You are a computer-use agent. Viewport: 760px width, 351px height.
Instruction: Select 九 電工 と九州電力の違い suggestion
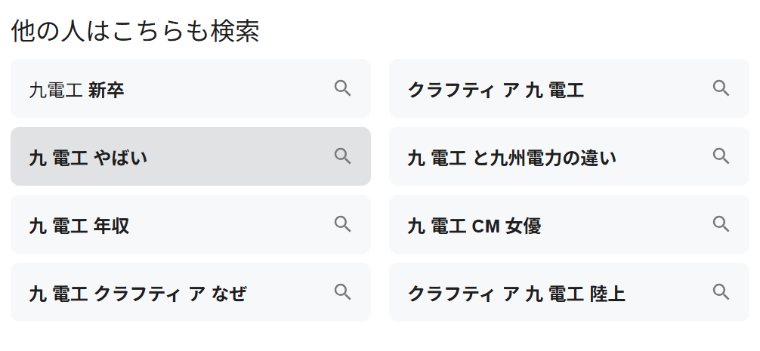coord(511,158)
